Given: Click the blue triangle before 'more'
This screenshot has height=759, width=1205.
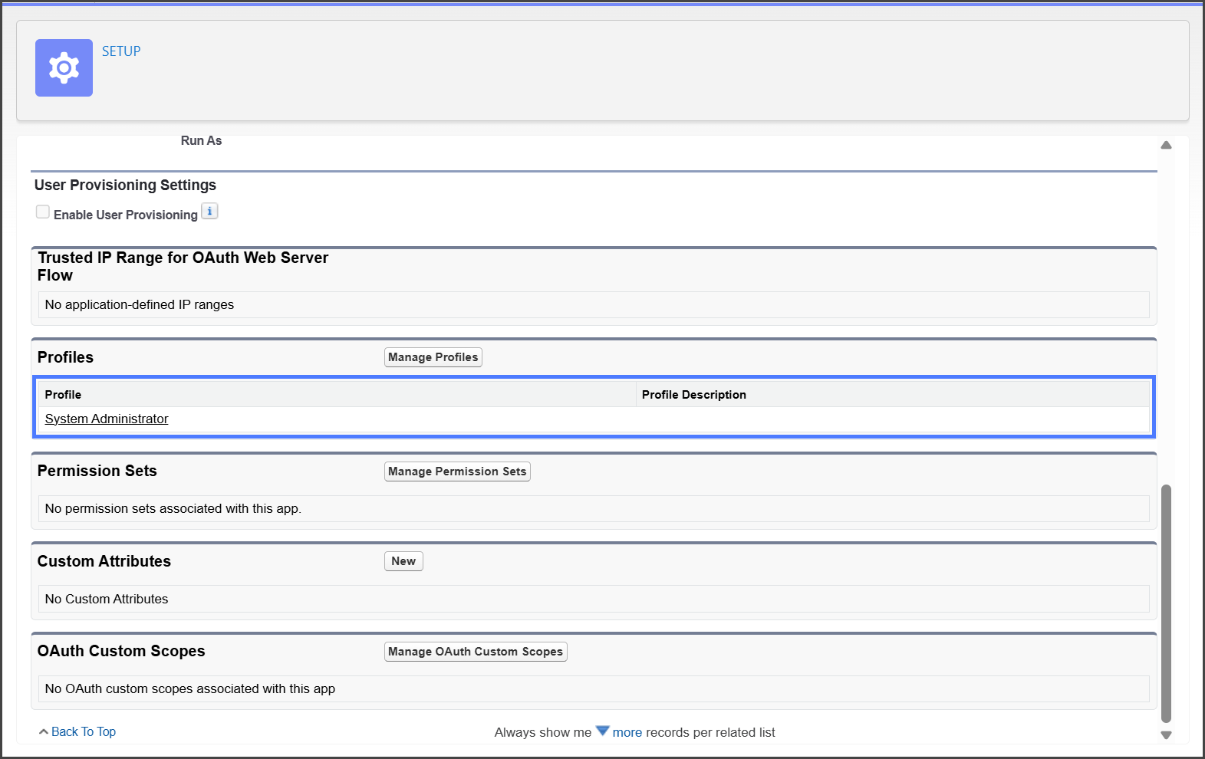Looking at the screenshot, I should [x=602, y=731].
